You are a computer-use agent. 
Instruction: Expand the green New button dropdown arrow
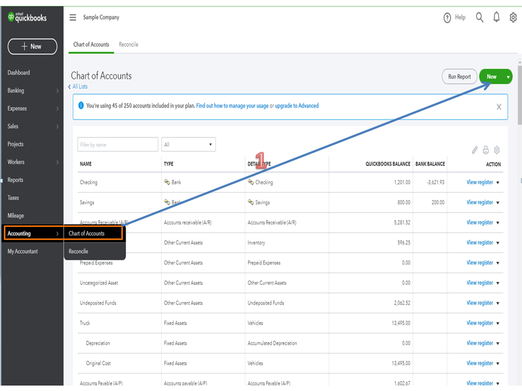[508, 77]
